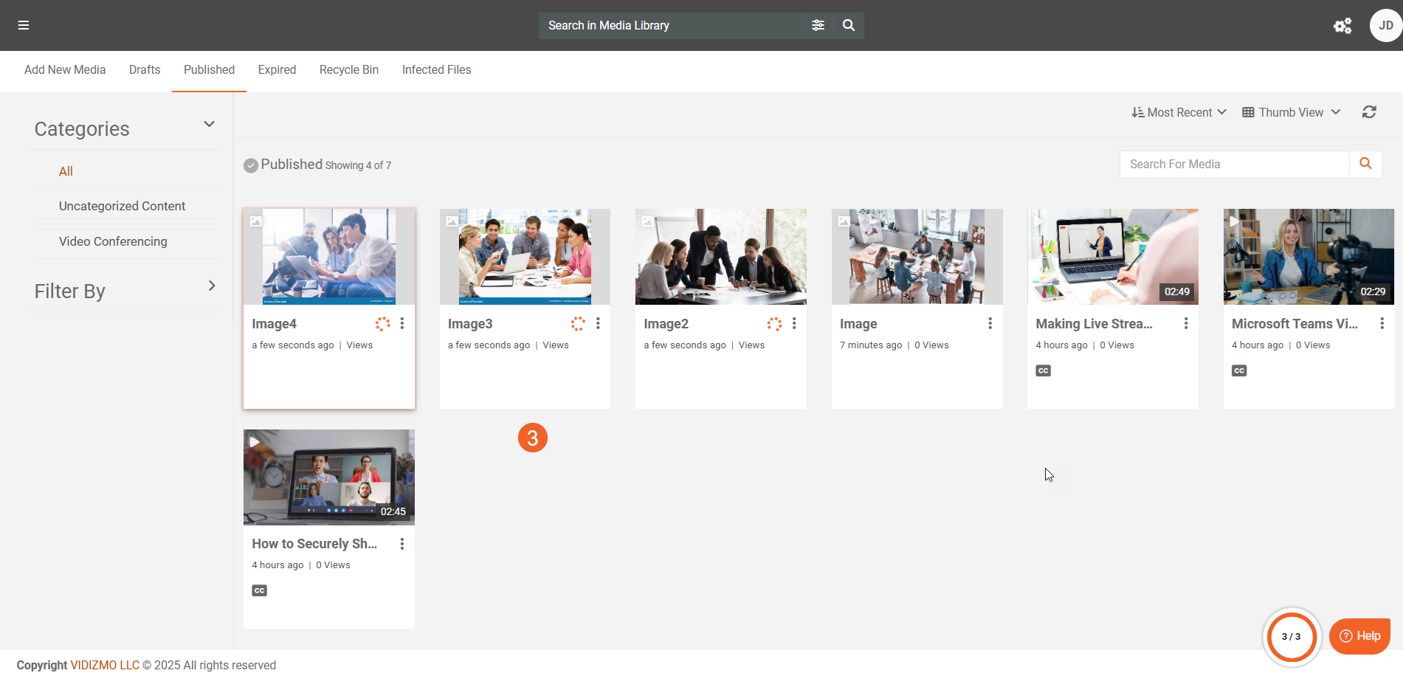The width and height of the screenshot is (1403, 673).
Task: Open the JD user profile avatar
Action: pos(1385,25)
